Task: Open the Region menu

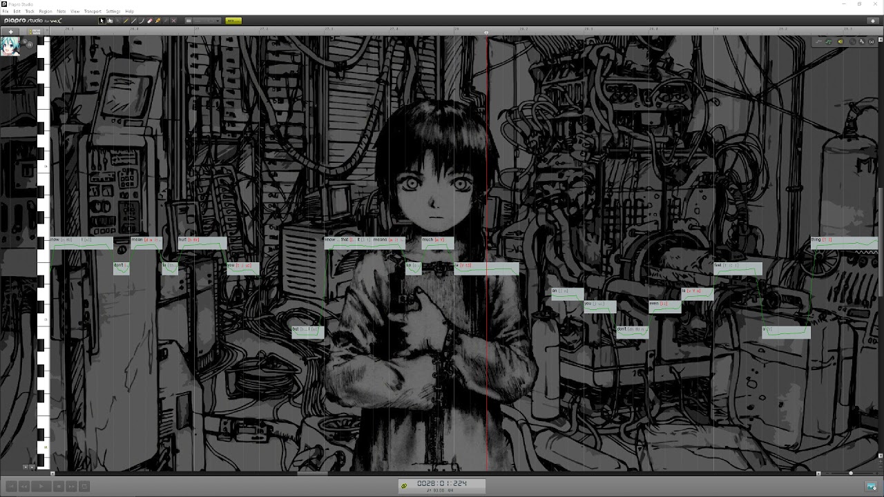Action: click(46, 11)
